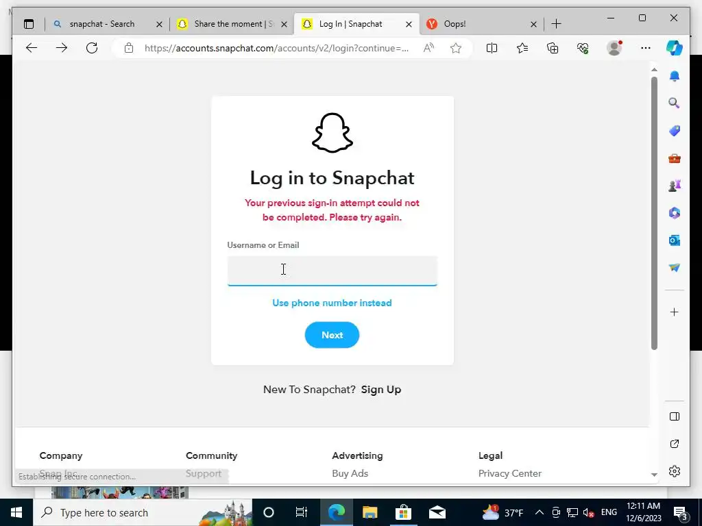Click the blue Next button
The height and width of the screenshot is (526, 702).
click(332, 335)
